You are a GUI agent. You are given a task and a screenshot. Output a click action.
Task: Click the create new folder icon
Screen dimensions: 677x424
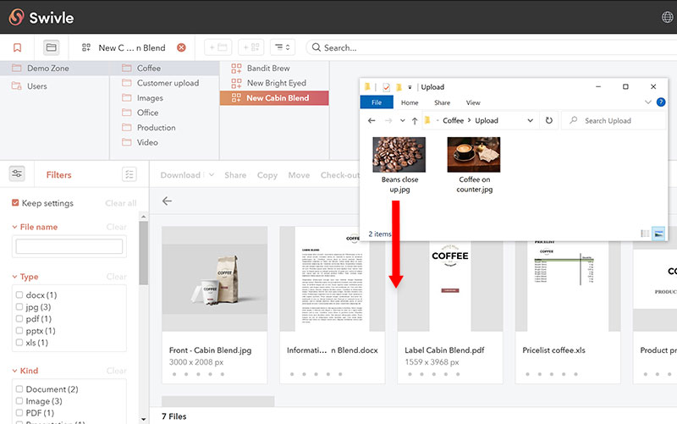click(x=218, y=47)
